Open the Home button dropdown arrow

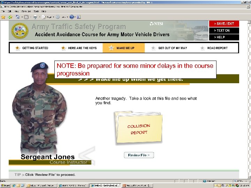coord(22,17)
